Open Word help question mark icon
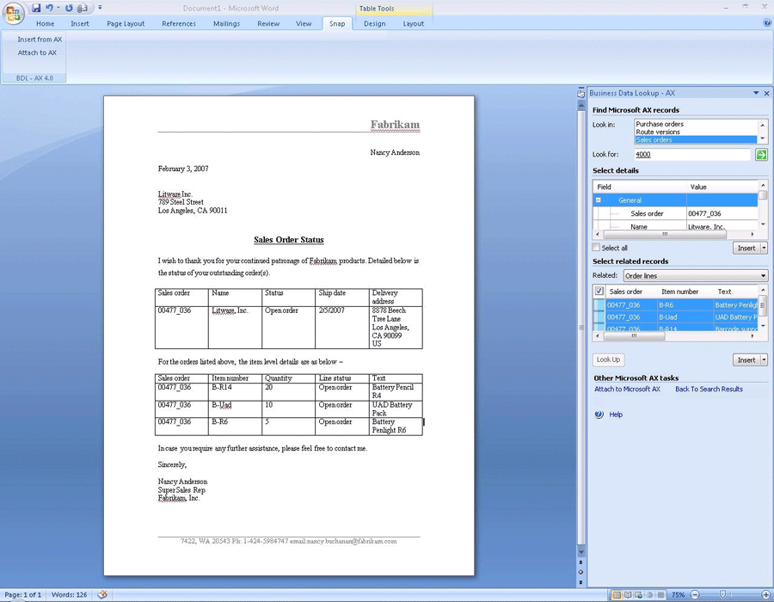The width and height of the screenshot is (774, 602). click(x=767, y=23)
